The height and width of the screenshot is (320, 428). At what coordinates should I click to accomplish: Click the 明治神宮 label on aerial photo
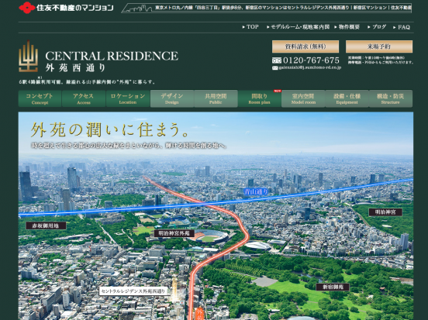385,212
